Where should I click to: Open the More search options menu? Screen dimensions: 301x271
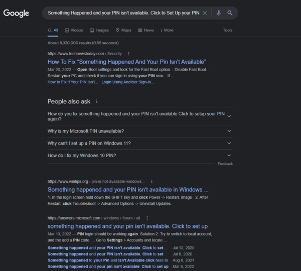pyautogui.click(x=166, y=30)
